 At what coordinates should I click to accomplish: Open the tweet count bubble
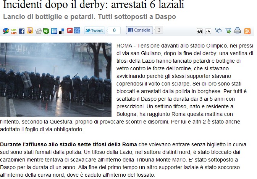[x=114, y=30]
